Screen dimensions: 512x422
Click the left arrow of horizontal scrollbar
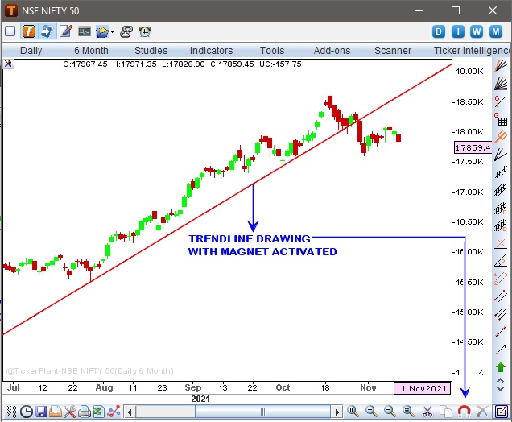click(x=130, y=412)
